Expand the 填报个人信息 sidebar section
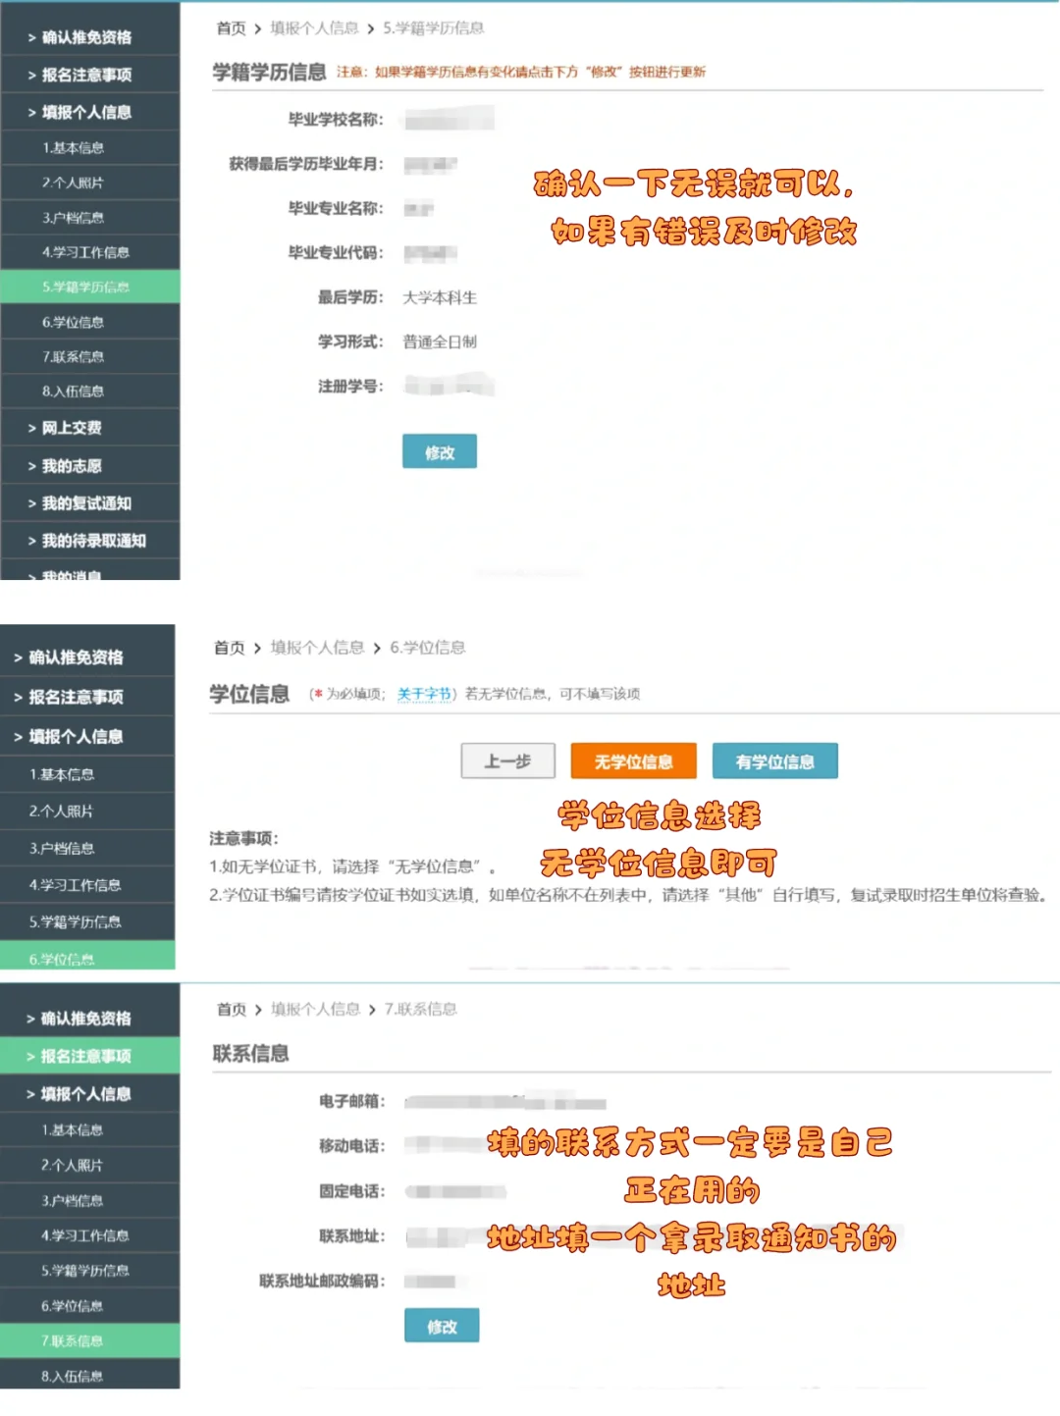Screen dimensions: 1060x1416 (x=88, y=112)
